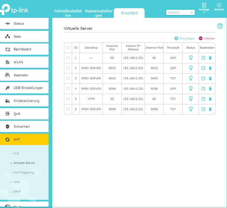The height and width of the screenshot is (208, 227).
Task: Open Gastnetz in the sidebar
Action: [24, 75]
